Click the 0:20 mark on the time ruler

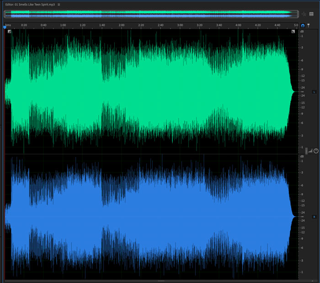[x=24, y=25]
